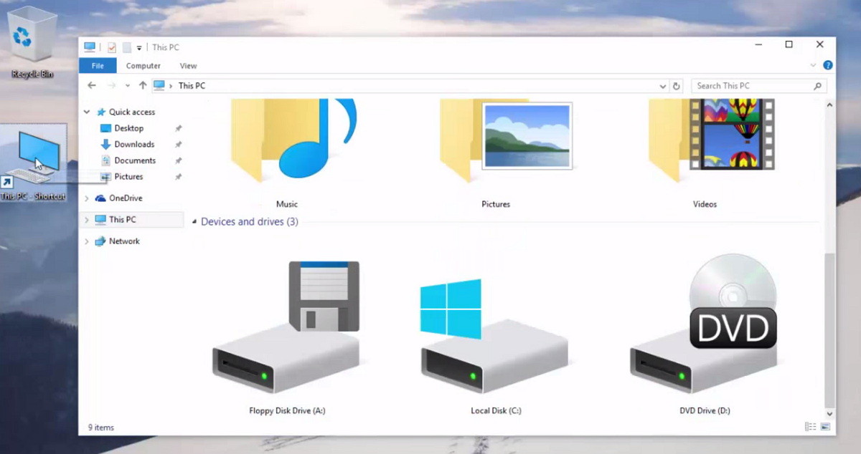This screenshot has height=454, width=861.
Task: Expand the ribbon with the chevron
Action: [x=813, y=65]
